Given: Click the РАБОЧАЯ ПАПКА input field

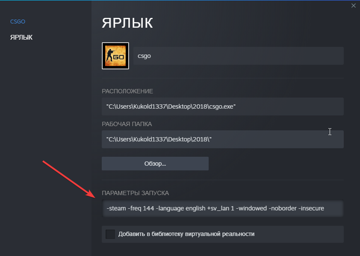Looking at the screenshot, I should (222, 139).
